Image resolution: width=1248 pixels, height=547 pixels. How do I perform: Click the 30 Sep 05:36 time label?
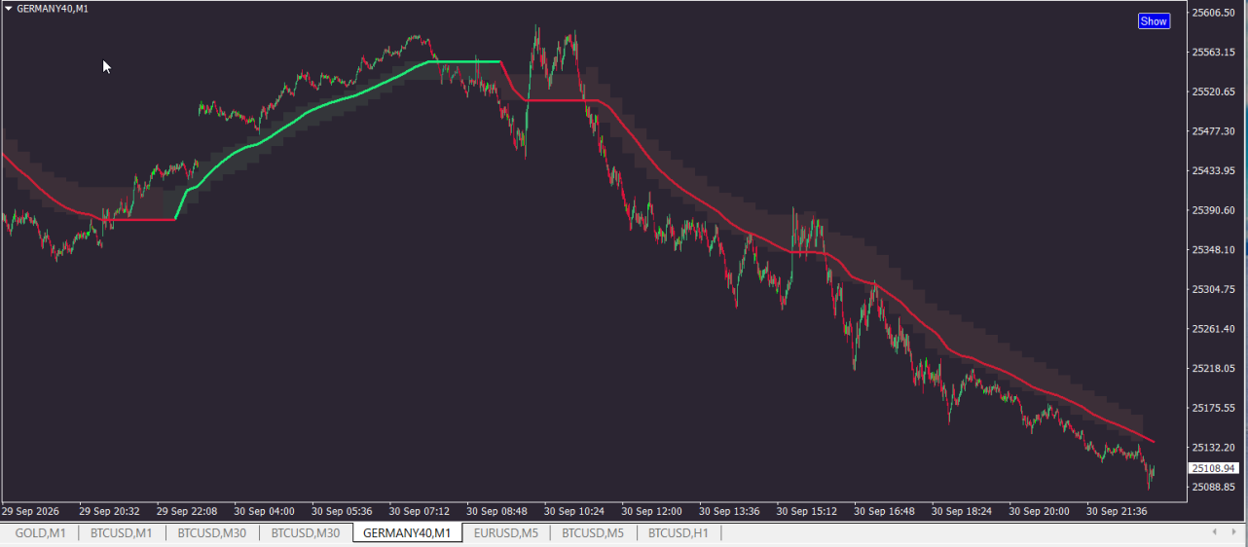pyautogui.click(x=342, y=511)
